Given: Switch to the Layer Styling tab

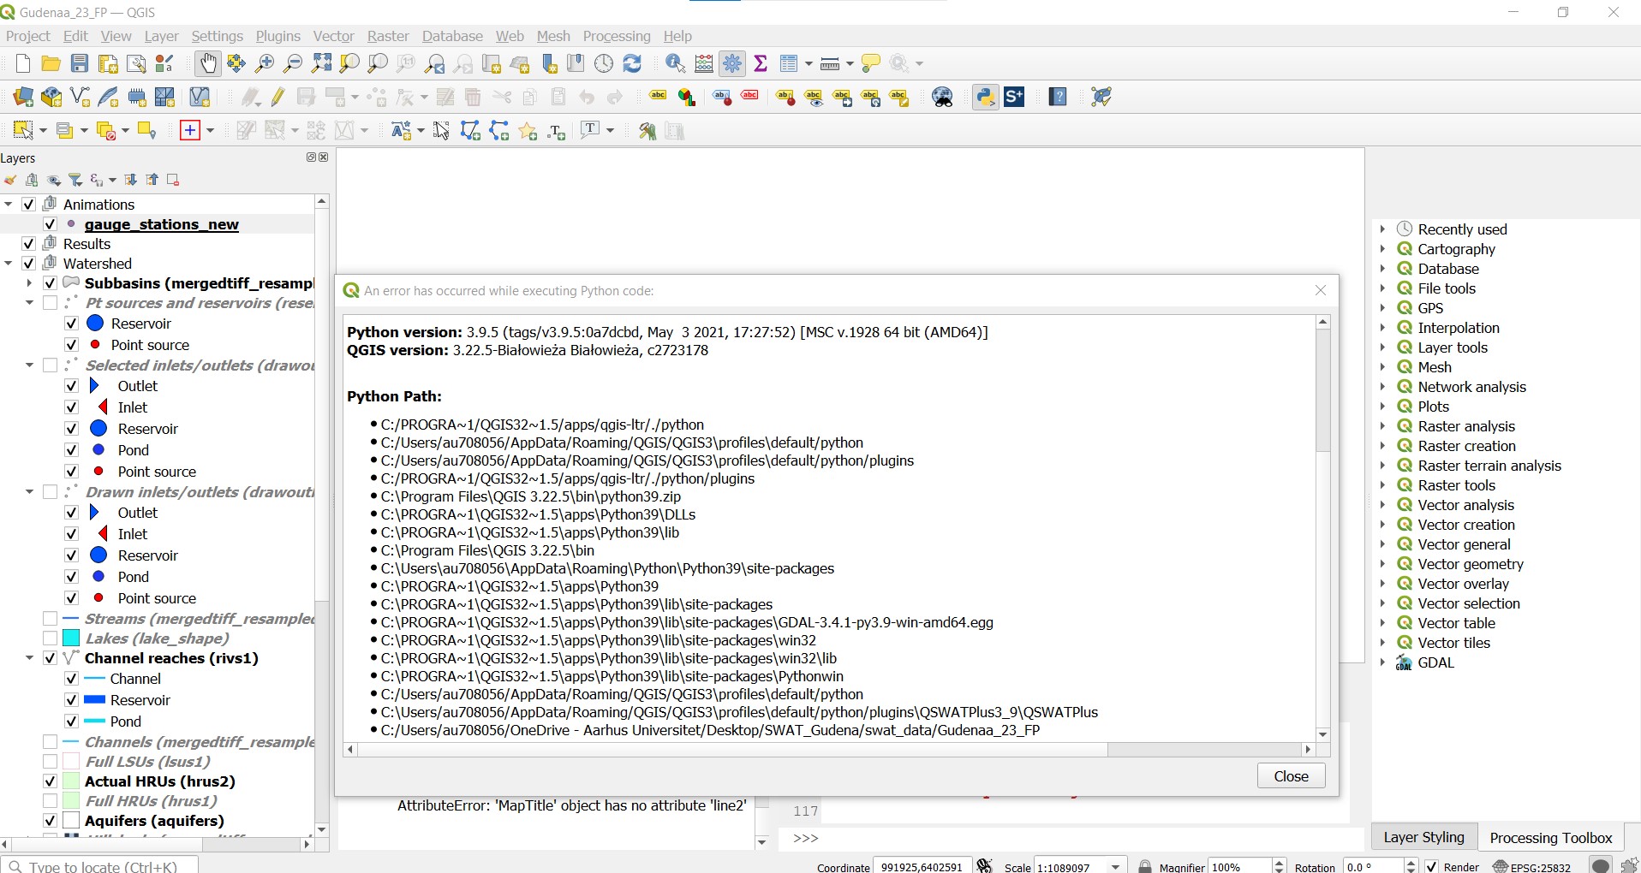Looking at the screenshot, I should coord(1423,836).
